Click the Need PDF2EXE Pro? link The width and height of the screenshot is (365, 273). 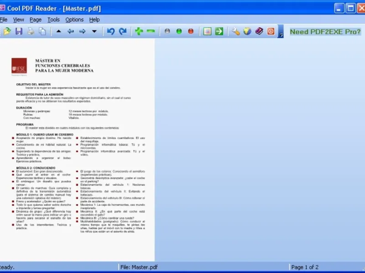[x=325, y=32]
